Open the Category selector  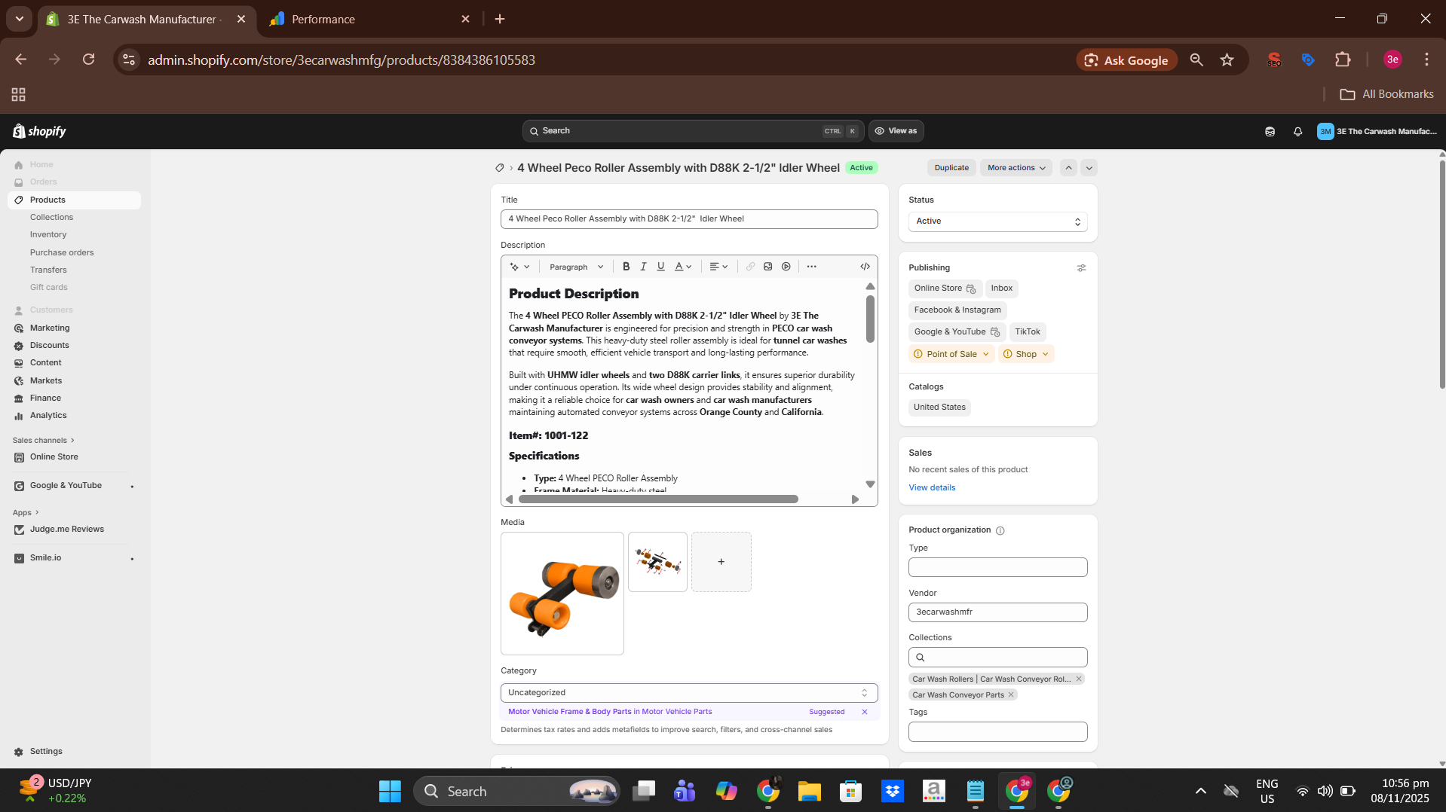click(688, 693)
